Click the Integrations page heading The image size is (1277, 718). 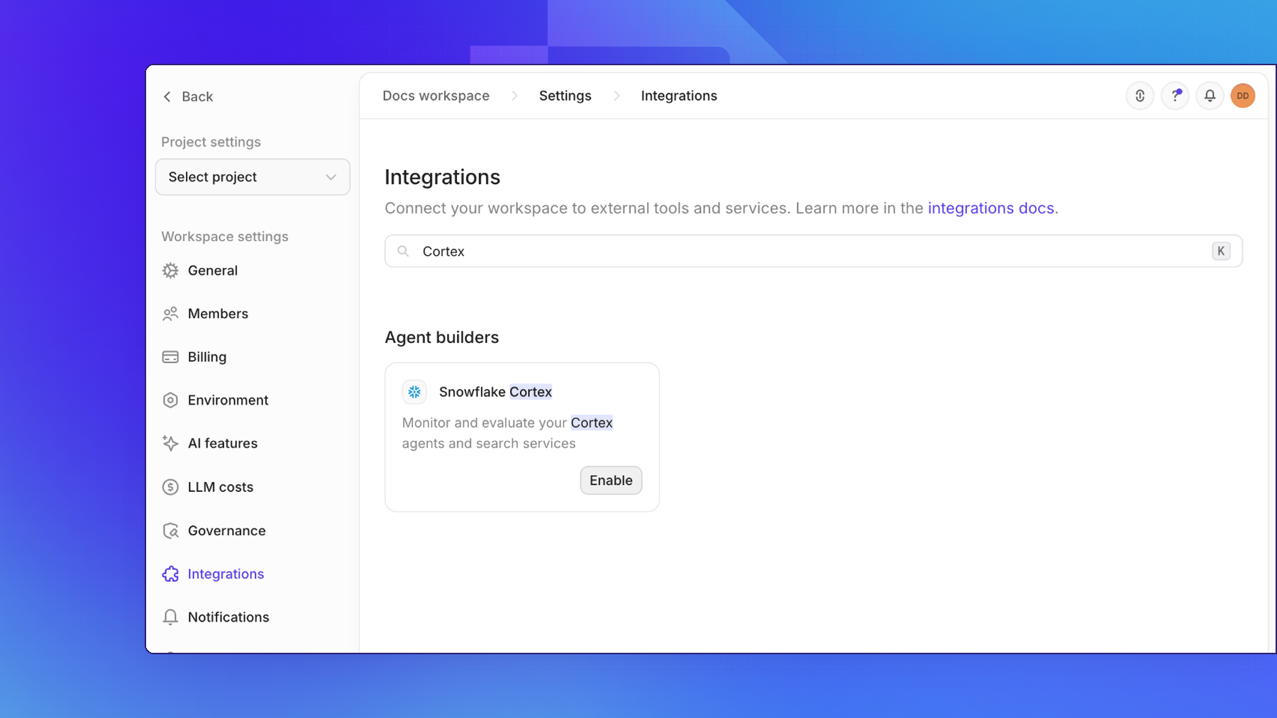pyautogui.click(x=443, y=177)
